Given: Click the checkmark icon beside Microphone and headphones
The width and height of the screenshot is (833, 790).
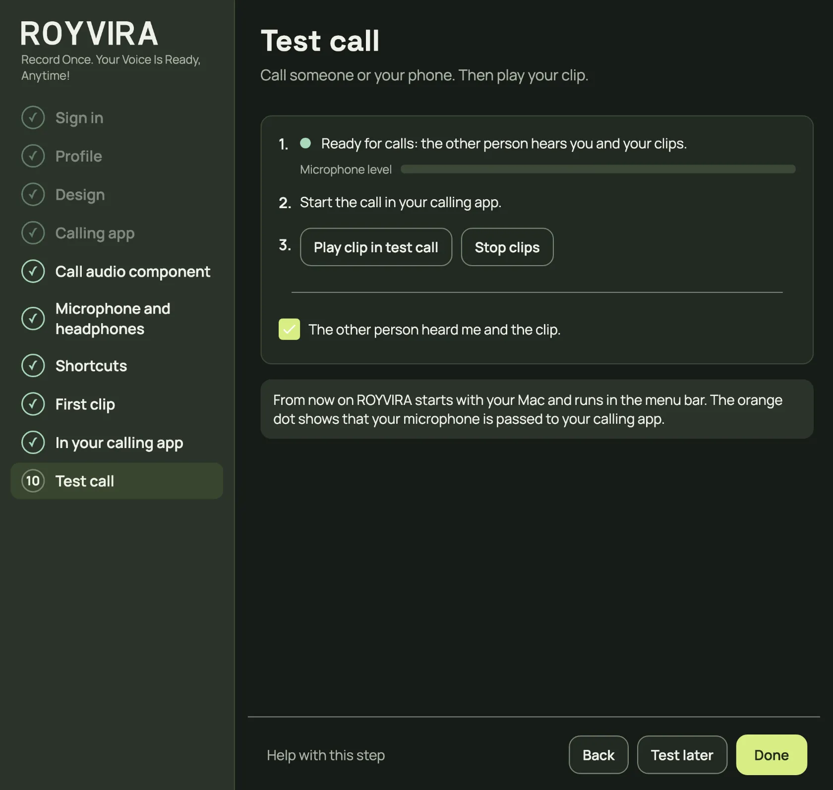Looking at the screenshot, I should [33, 319].
